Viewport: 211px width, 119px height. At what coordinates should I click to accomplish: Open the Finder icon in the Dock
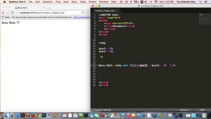7,115
